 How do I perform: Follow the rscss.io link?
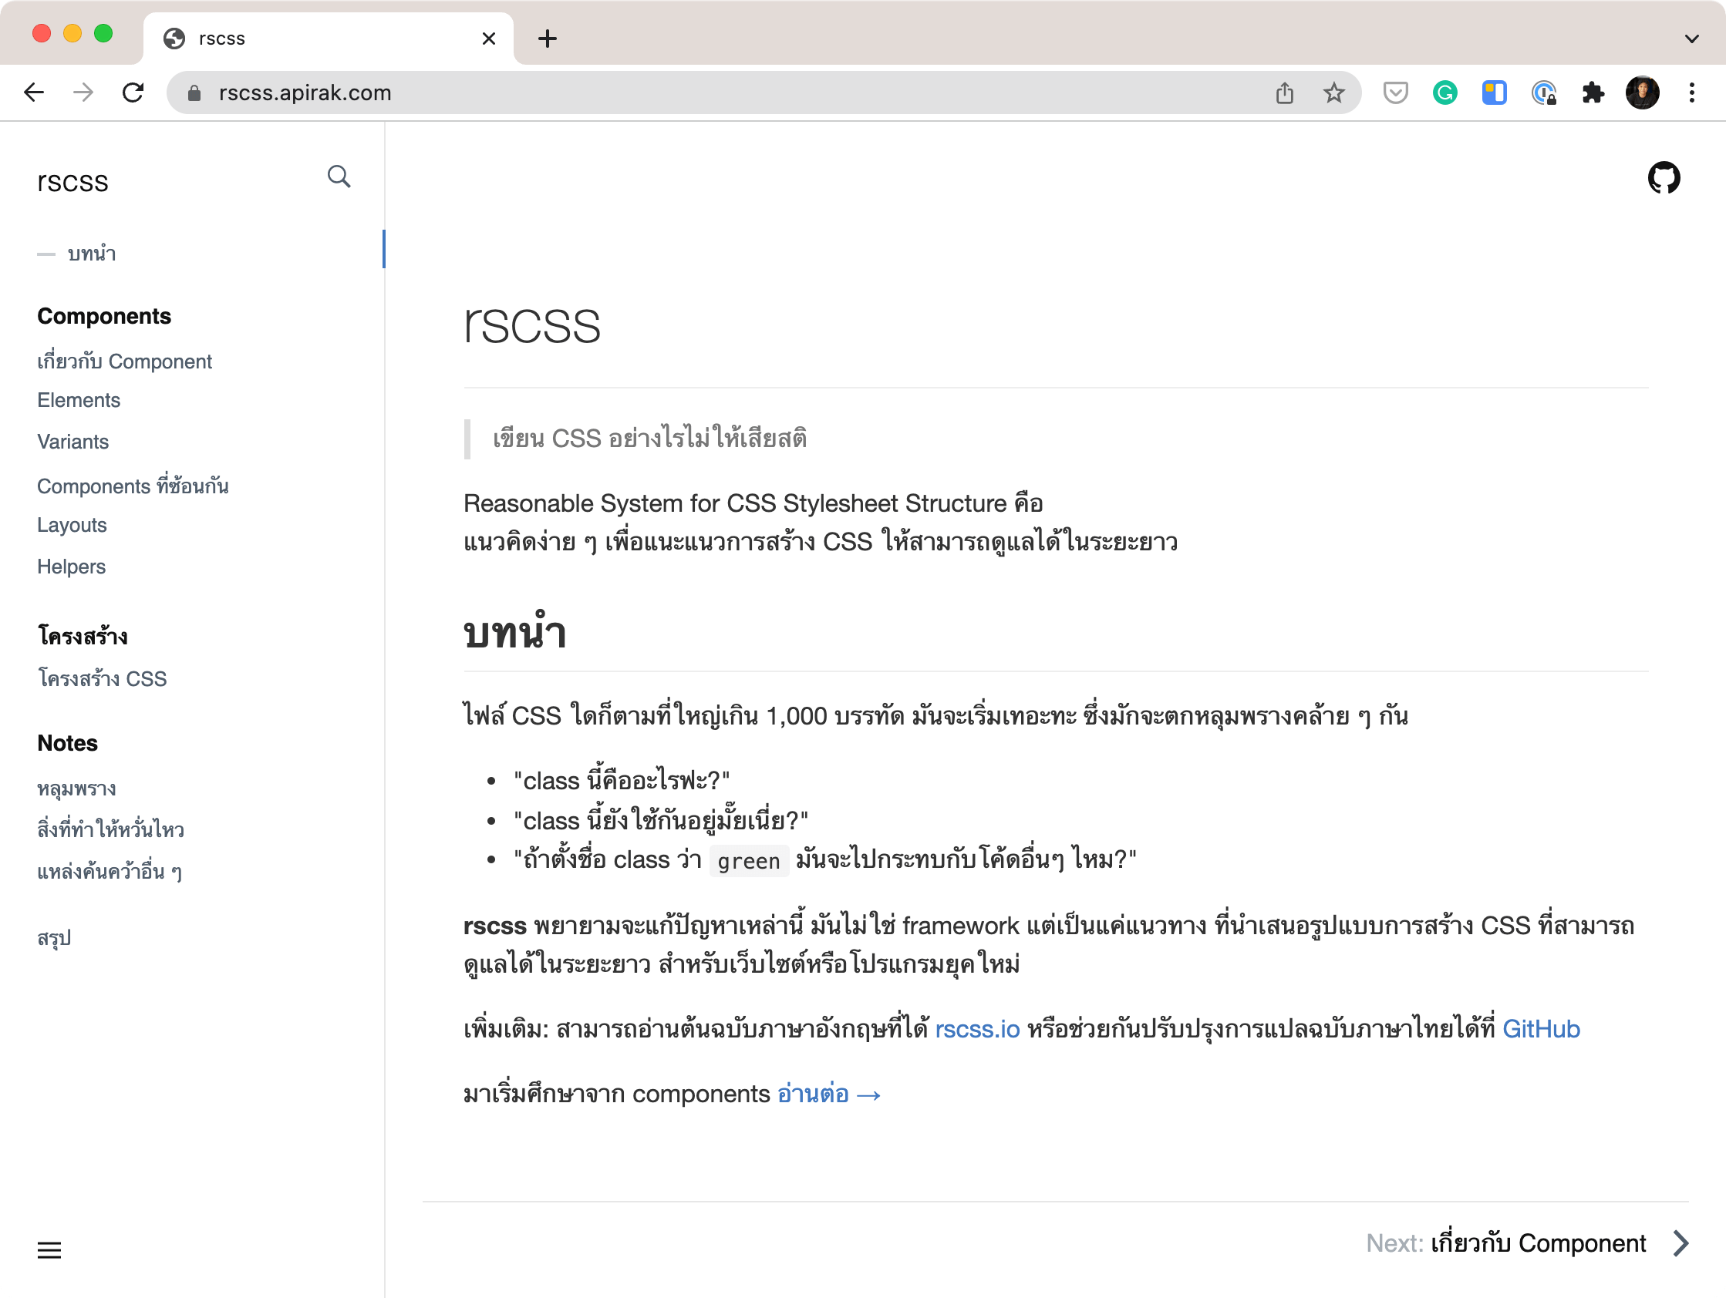[x=977, y=1029]
